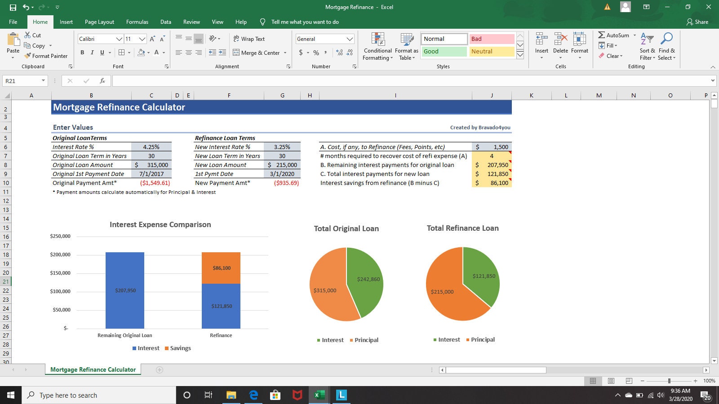719x404 pixels.
Task: Click the Increase Decimal icon
Action: [x=340, y=53]
